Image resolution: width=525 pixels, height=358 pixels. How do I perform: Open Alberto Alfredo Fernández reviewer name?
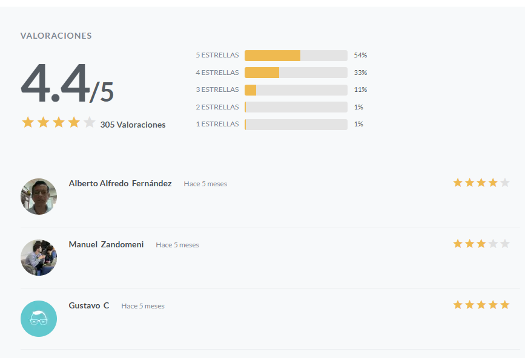coord(121,183)
